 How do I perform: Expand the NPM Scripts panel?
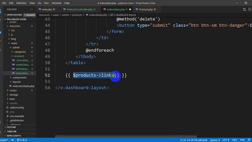(x=20, y=136)
